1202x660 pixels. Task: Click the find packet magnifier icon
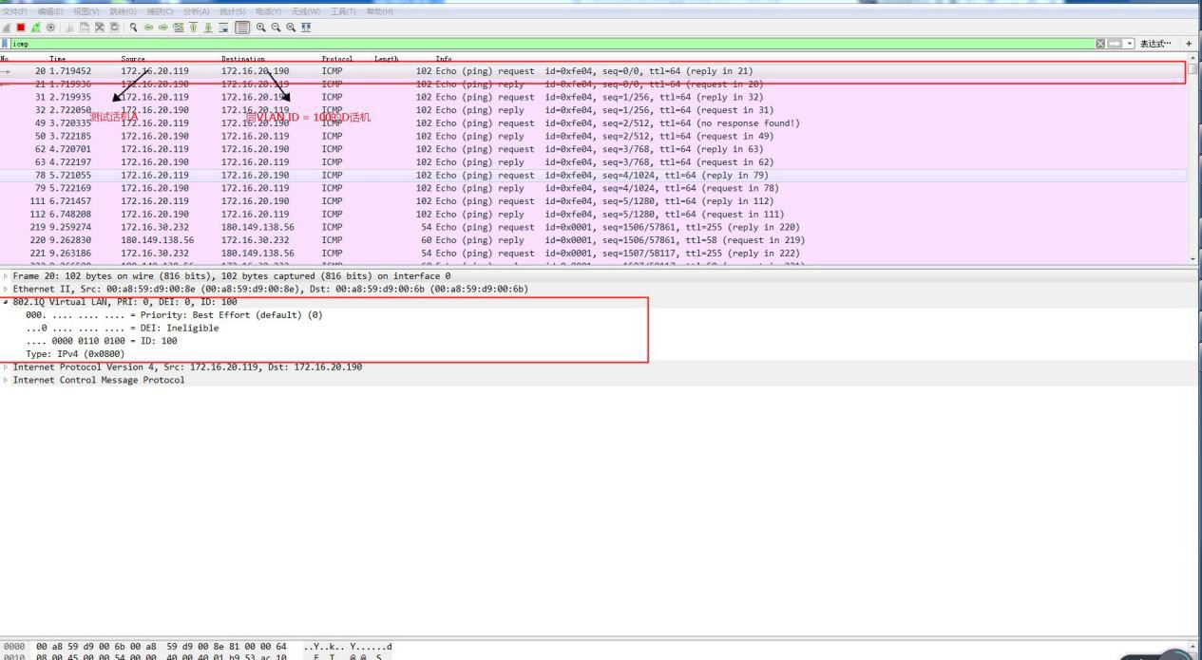(133, 28)
